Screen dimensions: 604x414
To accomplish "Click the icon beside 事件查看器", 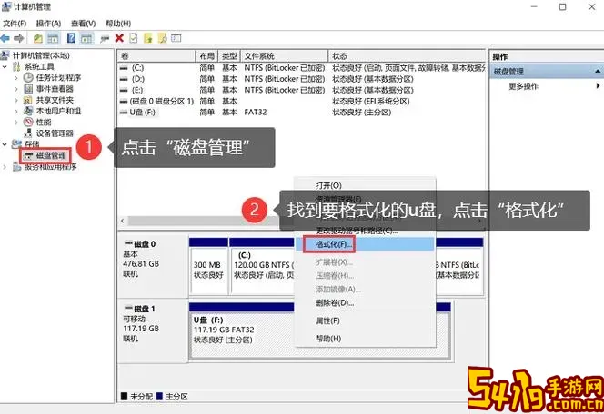I will 28,88.
